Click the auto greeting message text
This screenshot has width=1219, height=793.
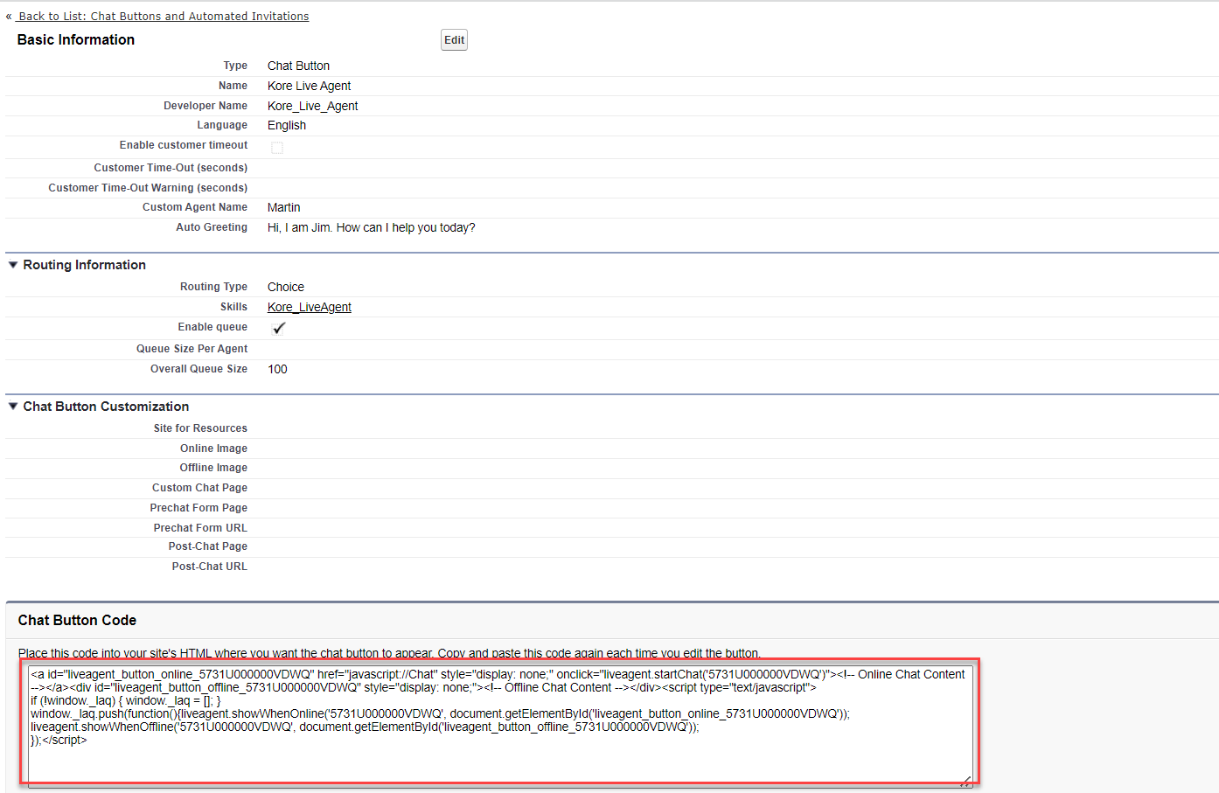pyautogui.click(x=371, y=228)
